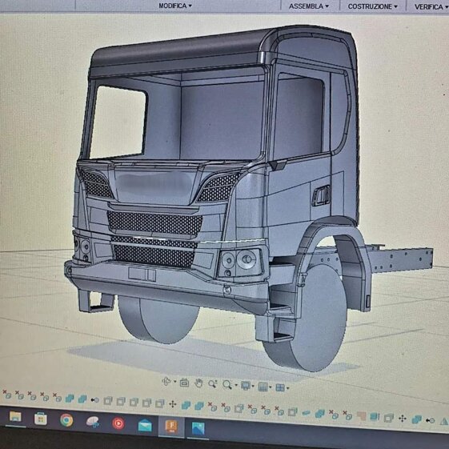The width and height of the screenshot is (449, 449).
Task: Select the first removed-body timeline feature
Action: pyautogui.click(x=7, y=395)
